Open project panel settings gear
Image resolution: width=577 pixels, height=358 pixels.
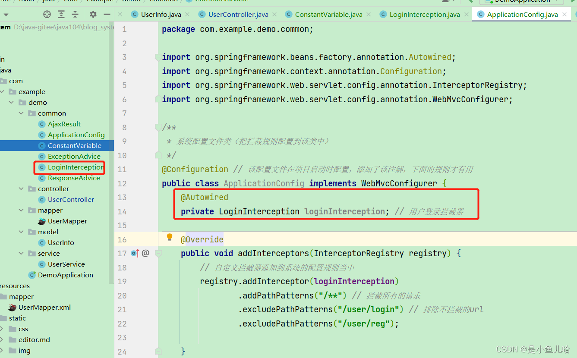pyautogui.click(x=93, y=14)
